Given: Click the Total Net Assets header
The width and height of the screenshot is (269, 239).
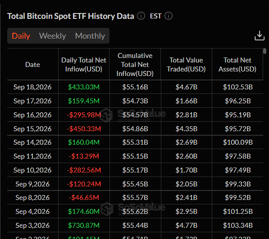Looking at the screenshot, I should click(237, 65).
